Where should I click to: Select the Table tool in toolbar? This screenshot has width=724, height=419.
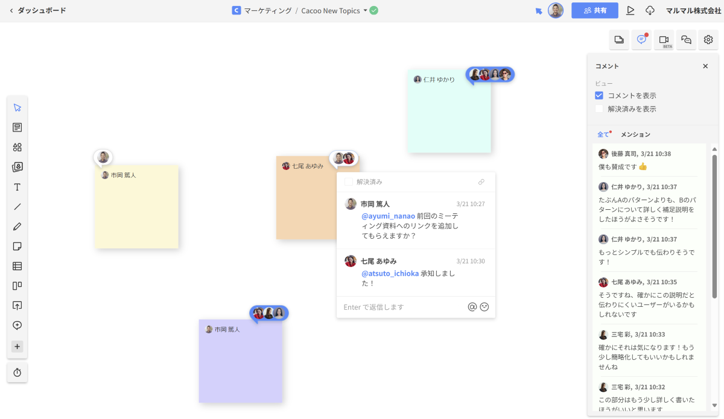17,266
